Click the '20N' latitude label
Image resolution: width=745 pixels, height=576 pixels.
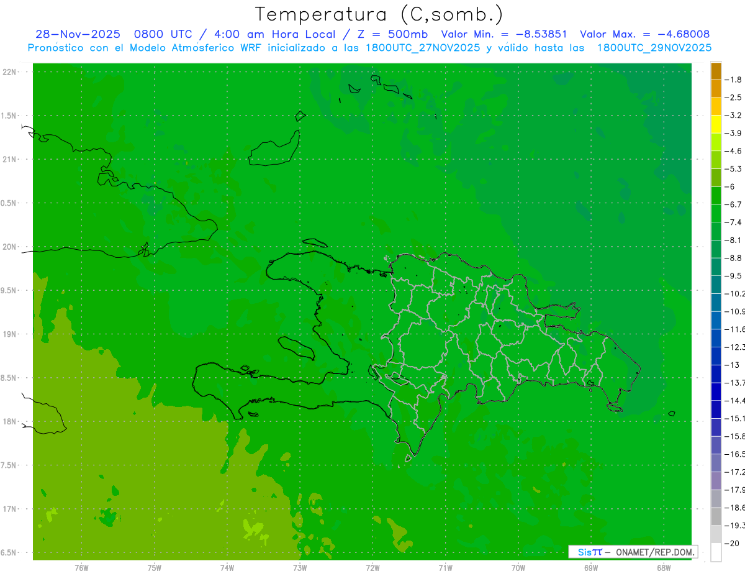tap(9, 247)
